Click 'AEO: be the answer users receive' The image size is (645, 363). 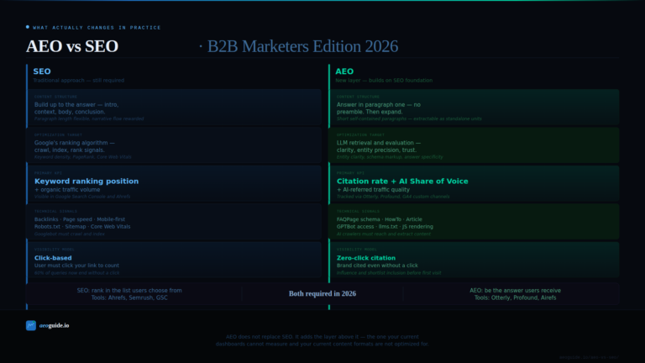point(515,290)
